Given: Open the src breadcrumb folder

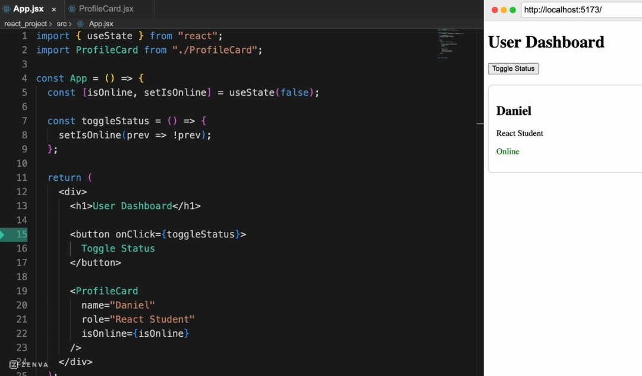Looking at the screenshot, I should coord(61,24).
